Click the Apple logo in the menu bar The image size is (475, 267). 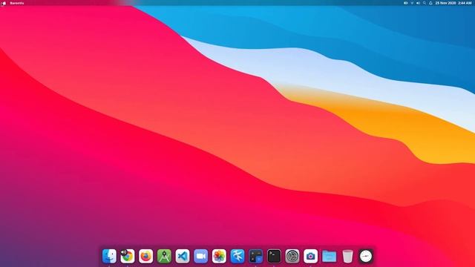coord(4,3)
